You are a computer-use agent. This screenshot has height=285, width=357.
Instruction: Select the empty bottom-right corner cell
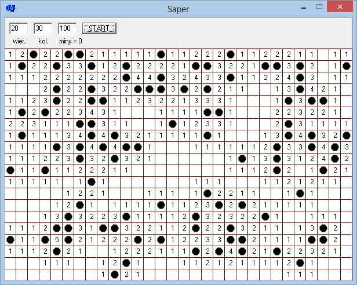click(347, 274)
